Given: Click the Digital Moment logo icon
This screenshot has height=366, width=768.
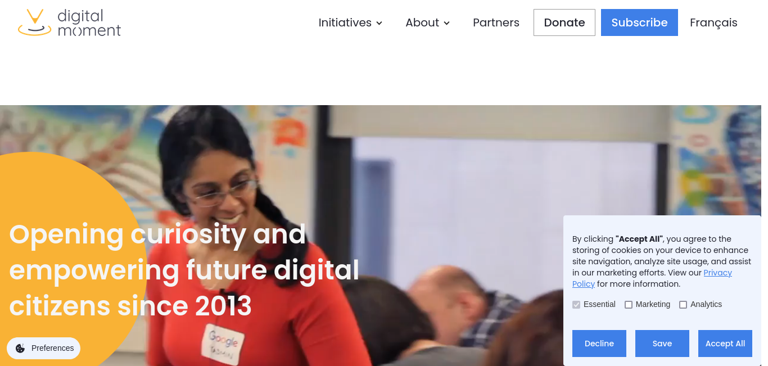Looking at the screenshot, I should coord(35,22).
